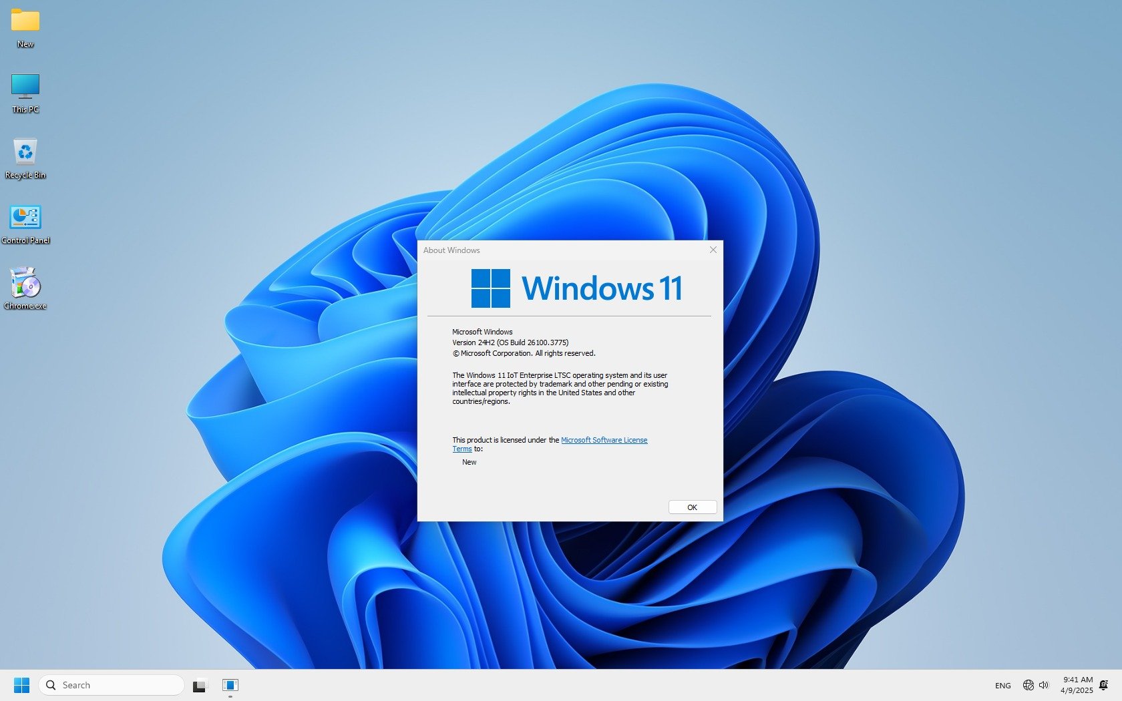The image size is (1122, 701).
Task: Open the Windows Start menu
Action: (x=21, y=685)
